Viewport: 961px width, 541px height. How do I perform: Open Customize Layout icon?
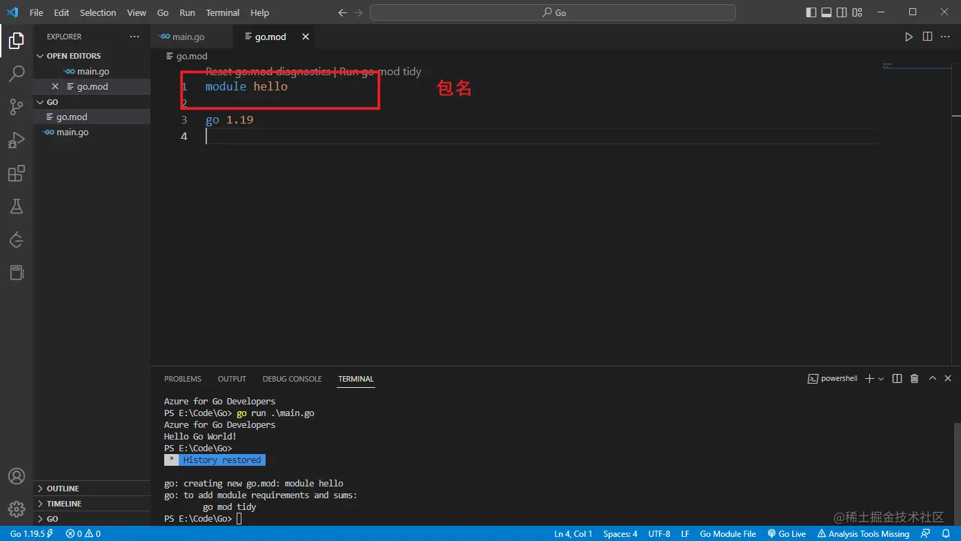858,12
